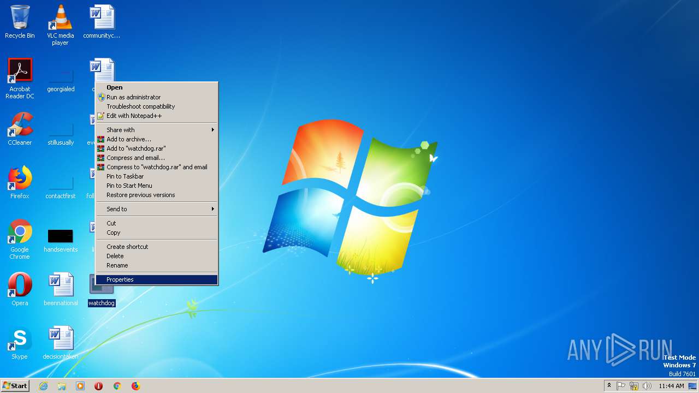
Task: Select the Opera desktop shortcut
Action: point(20,289)
